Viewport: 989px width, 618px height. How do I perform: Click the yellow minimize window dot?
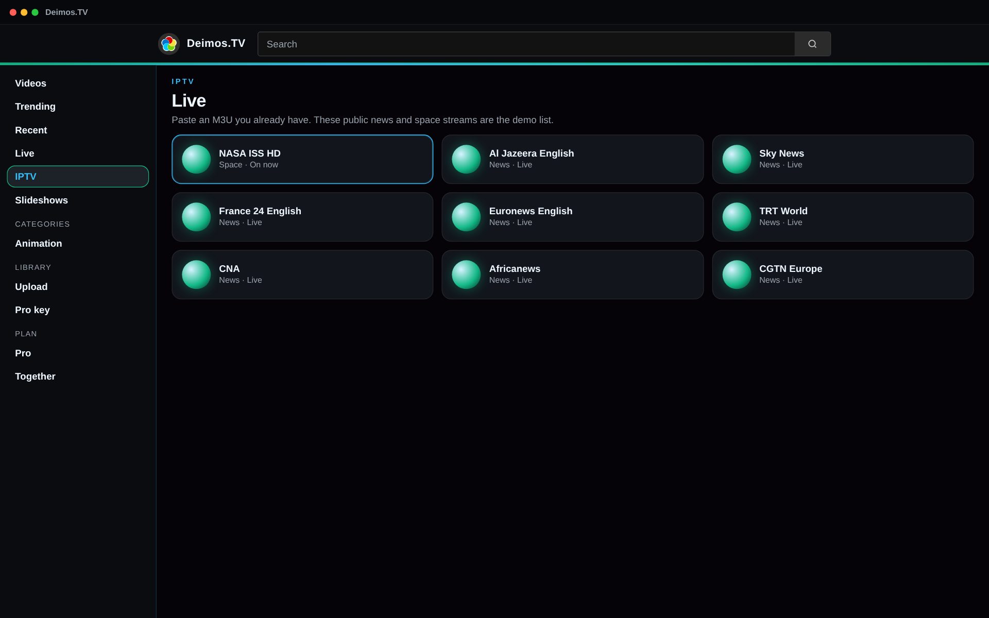click(24, 12)
